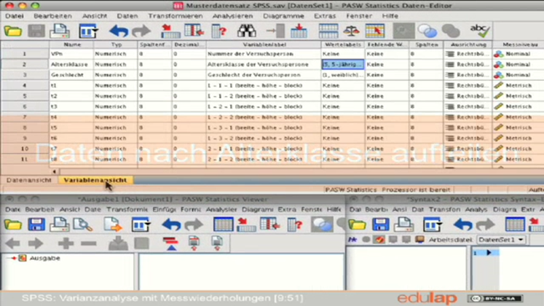Click the abc spell check icon
Image resolution: width=544 pixels, height=306 pixels.
tap(479, 31)
